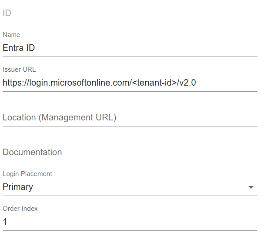Open the Login Placement combo box showing Primary

point(126,187)
